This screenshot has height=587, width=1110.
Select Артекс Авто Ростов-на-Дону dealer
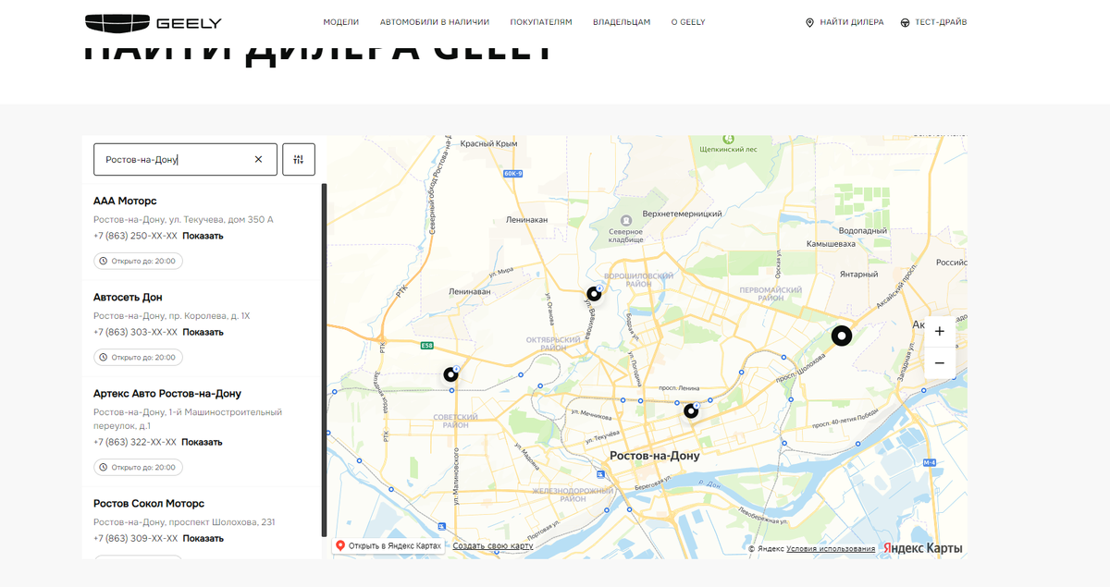pos(167,393)
